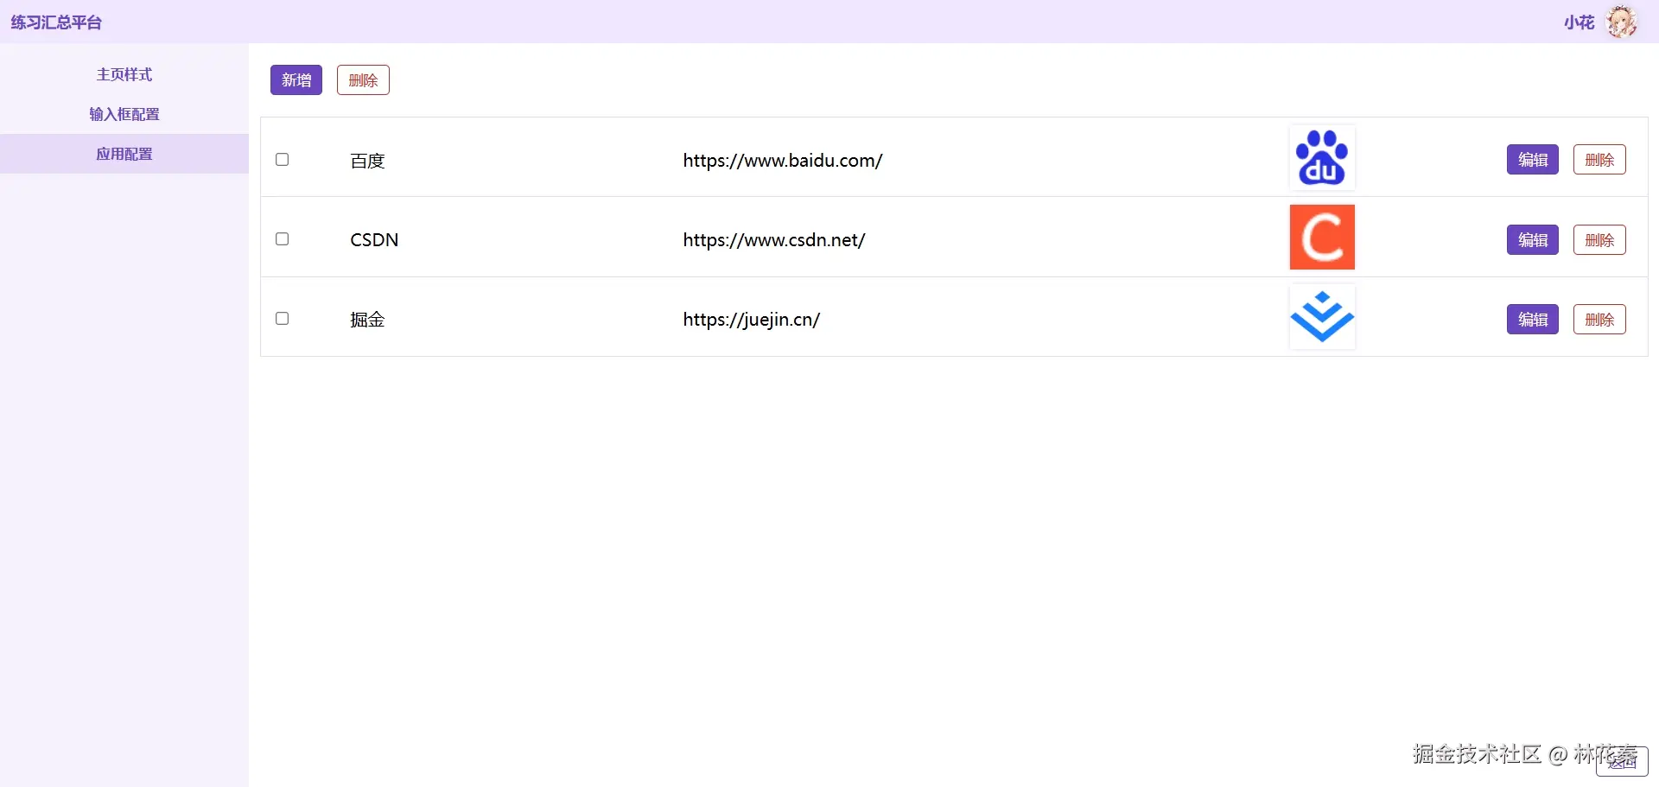Click the name 掘金 in the list
This screenshot has width=1659, height=787.
coord(367,320)
